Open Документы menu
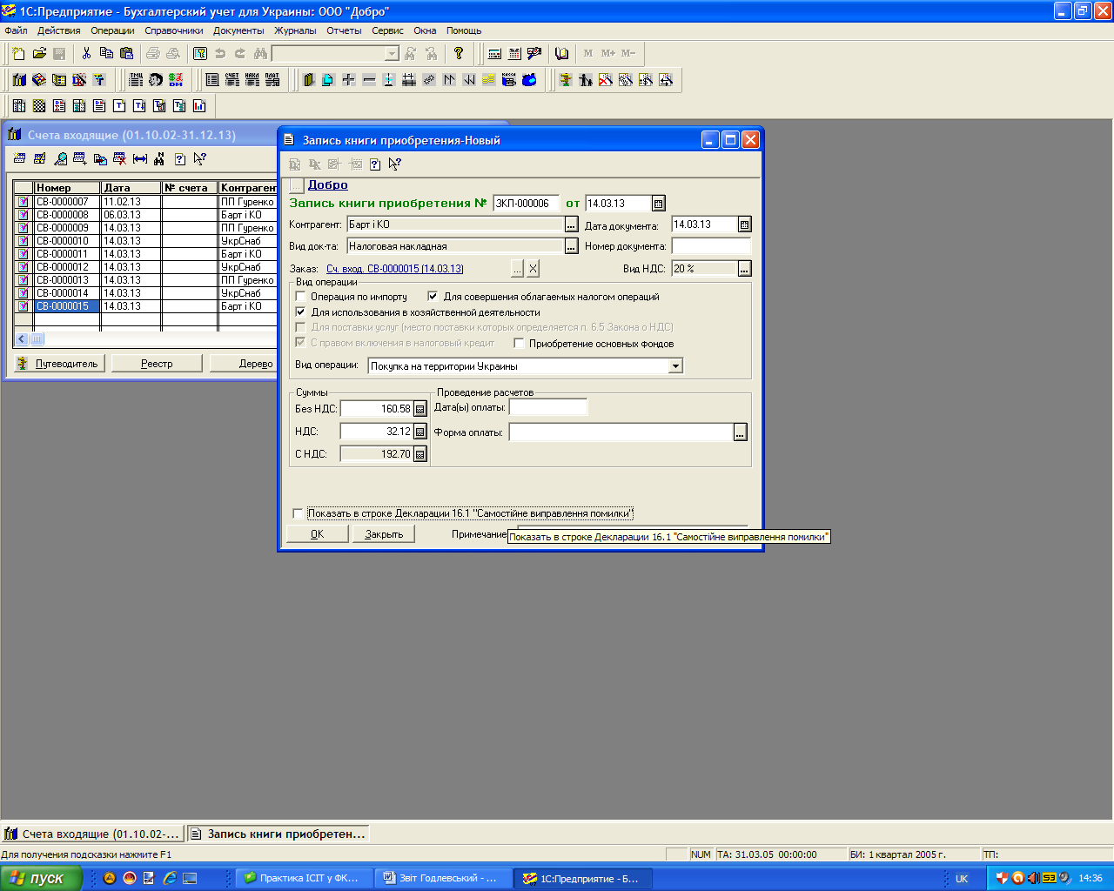 [x=238, y=30]
